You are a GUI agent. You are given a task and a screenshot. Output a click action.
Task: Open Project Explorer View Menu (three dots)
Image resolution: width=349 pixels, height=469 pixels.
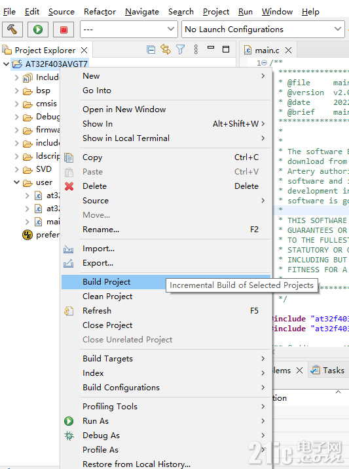(196, 49)
